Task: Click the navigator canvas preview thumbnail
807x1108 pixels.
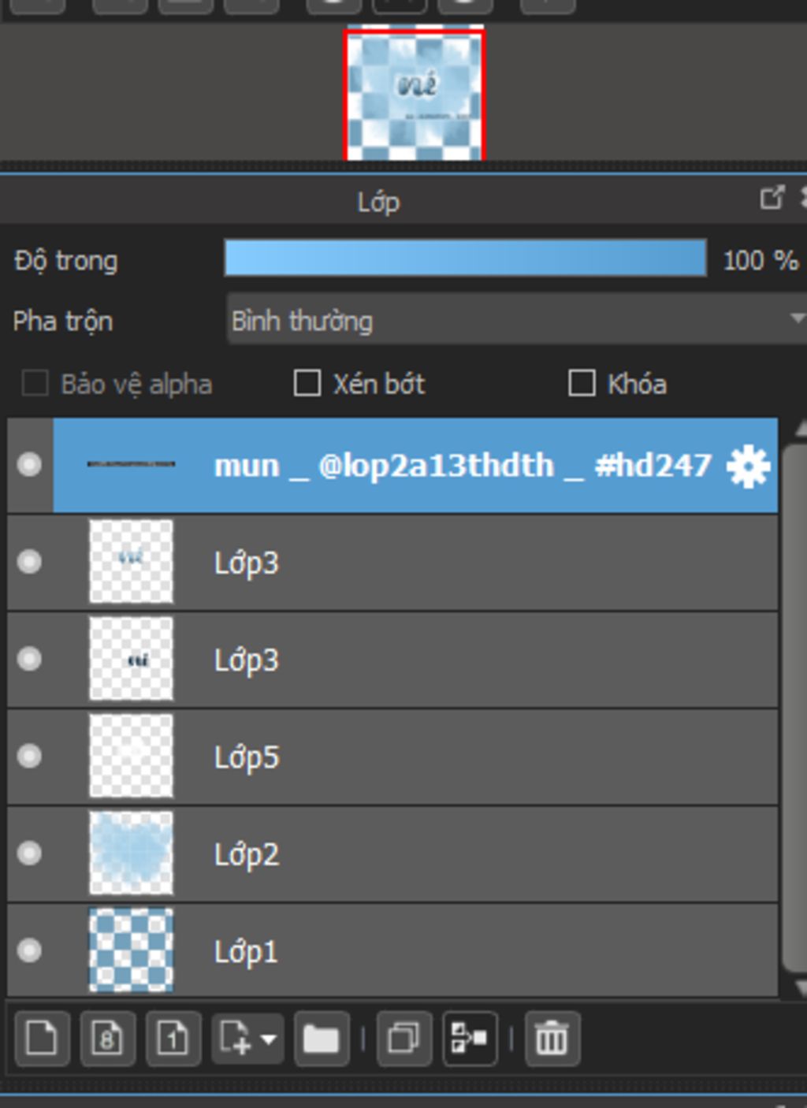Action: pos(415,95)
